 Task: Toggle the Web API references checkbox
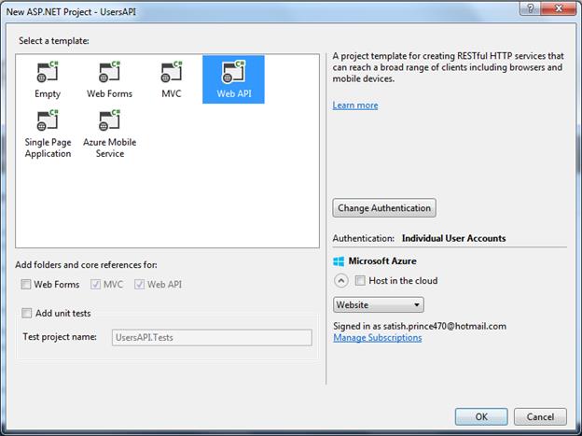pyautogui.click(x=139, y=285)
